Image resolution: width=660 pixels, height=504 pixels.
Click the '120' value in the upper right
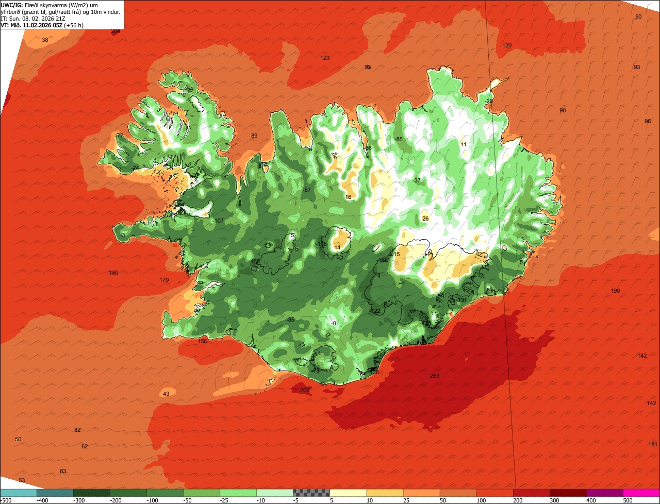[507, 45]
